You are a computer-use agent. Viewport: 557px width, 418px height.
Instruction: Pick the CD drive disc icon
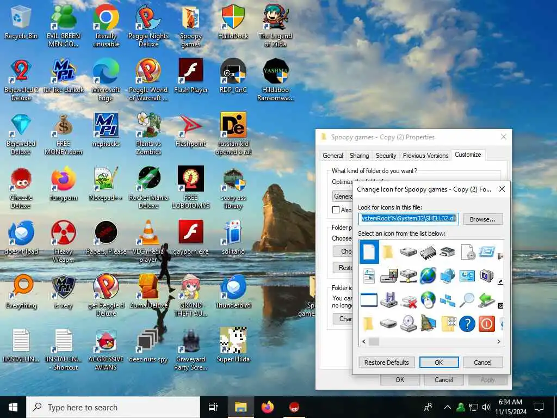tap(408, 324)
